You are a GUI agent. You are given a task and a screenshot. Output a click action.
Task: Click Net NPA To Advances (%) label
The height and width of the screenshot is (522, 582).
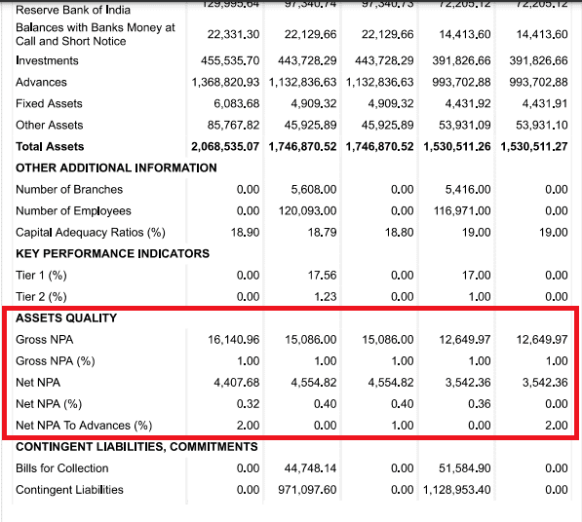pos(84,426)
